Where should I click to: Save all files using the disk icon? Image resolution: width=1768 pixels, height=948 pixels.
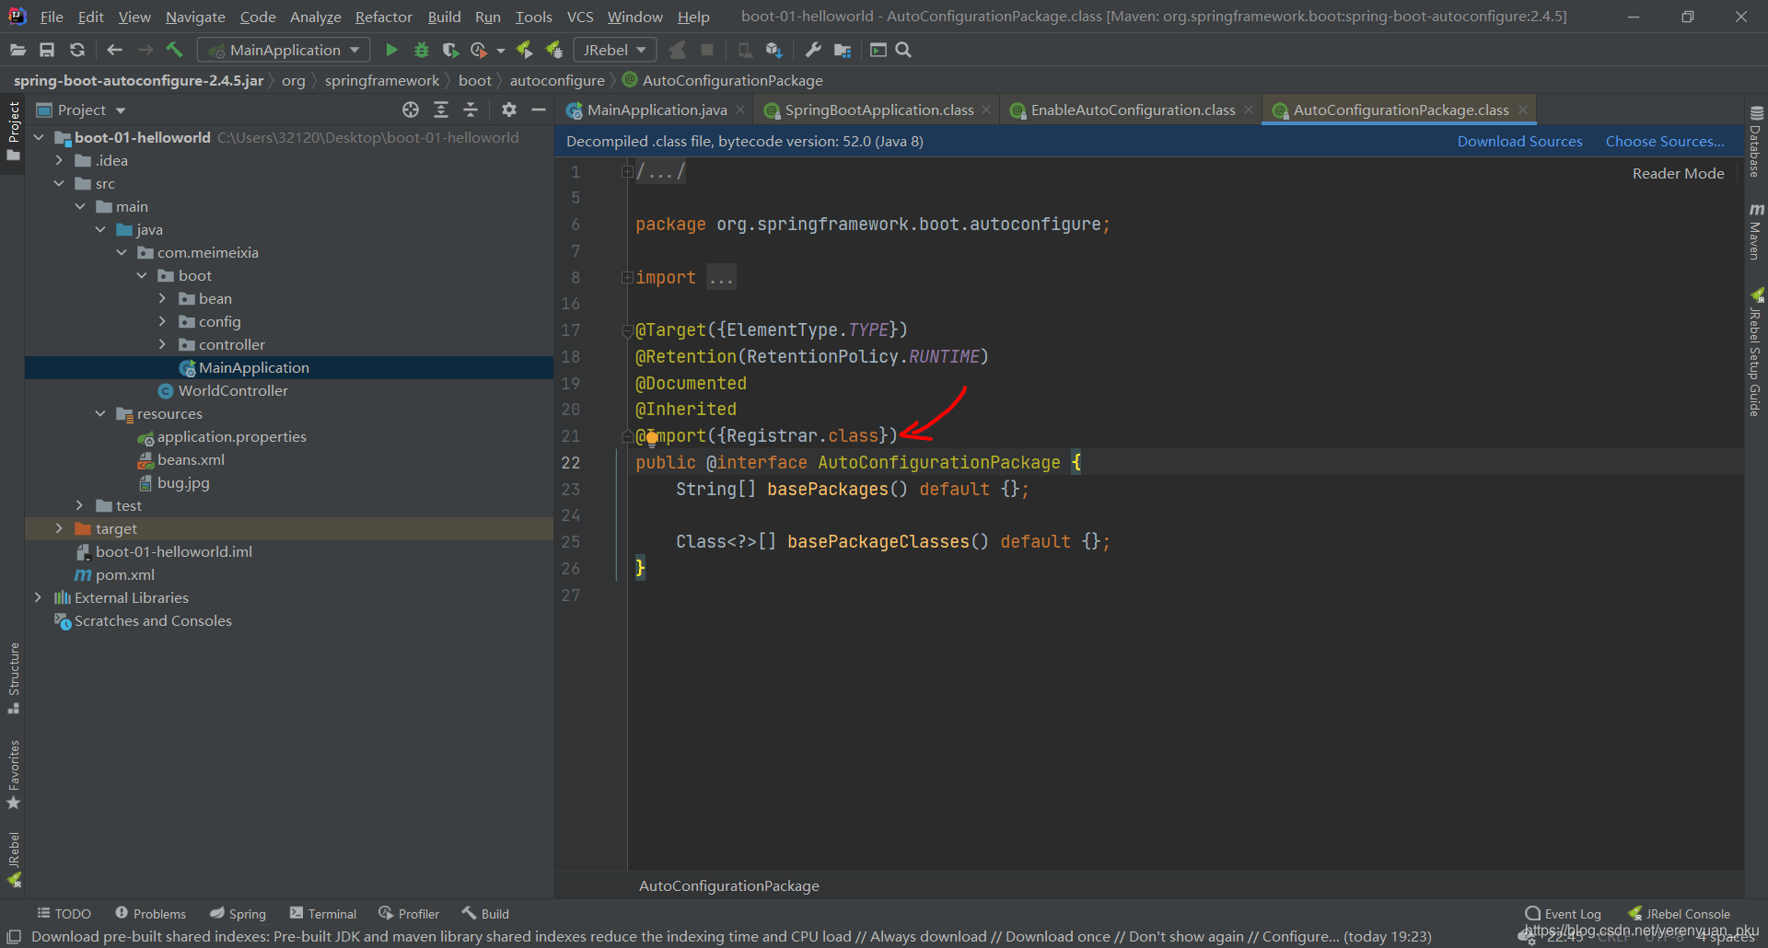pos(47,50)
